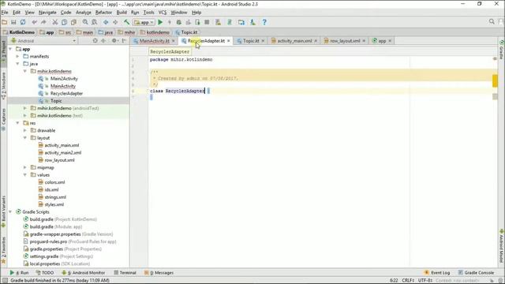Click the Navigate Forward arrow

(115, 22)
